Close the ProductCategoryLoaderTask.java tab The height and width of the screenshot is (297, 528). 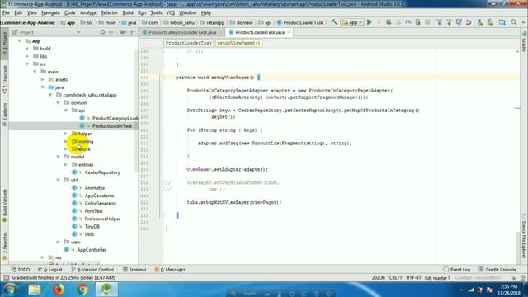pyautogui.click(x=220, y=32)
